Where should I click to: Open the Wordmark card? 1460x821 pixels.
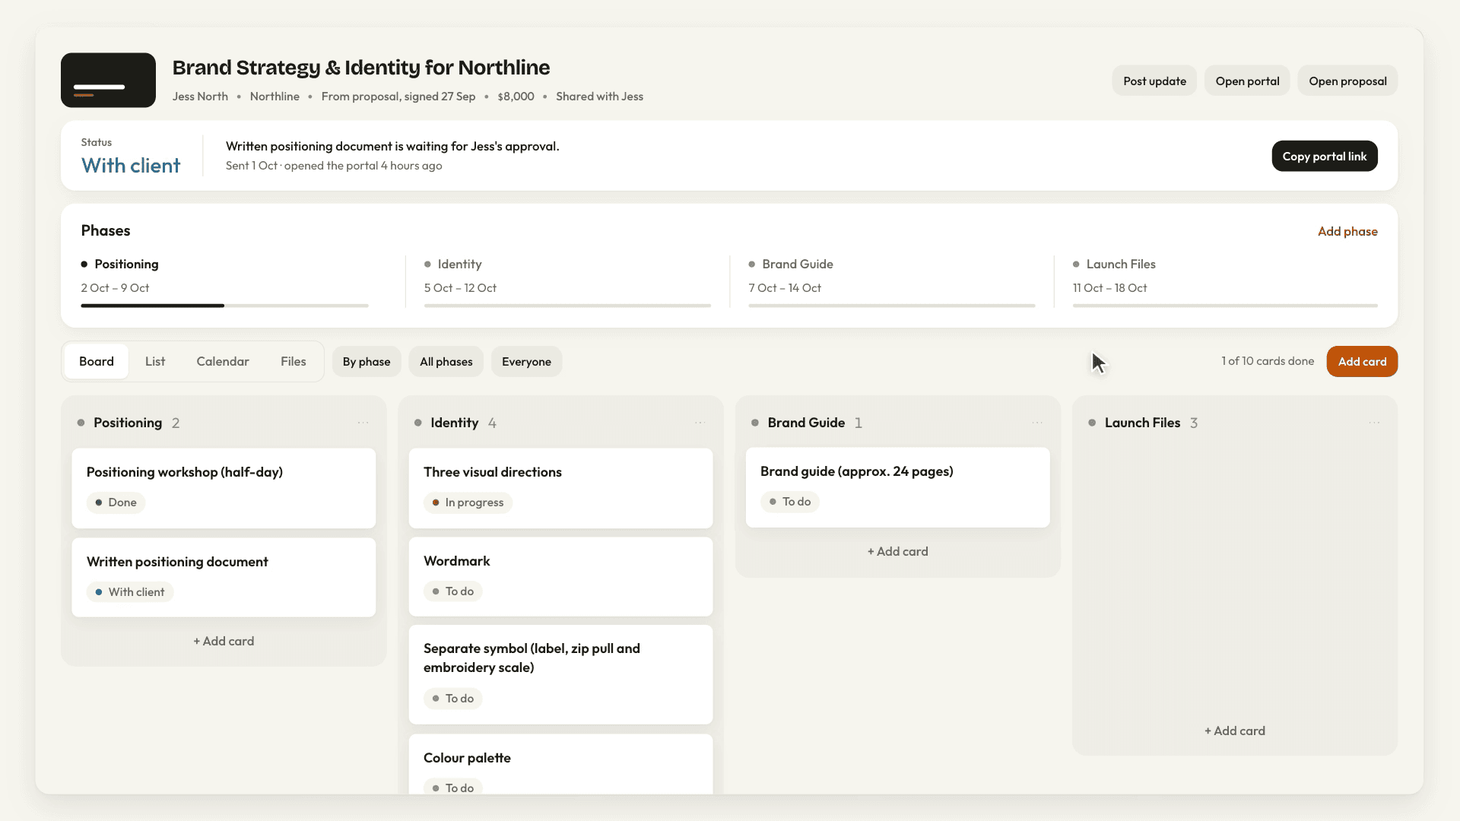(x=560, y=577)
